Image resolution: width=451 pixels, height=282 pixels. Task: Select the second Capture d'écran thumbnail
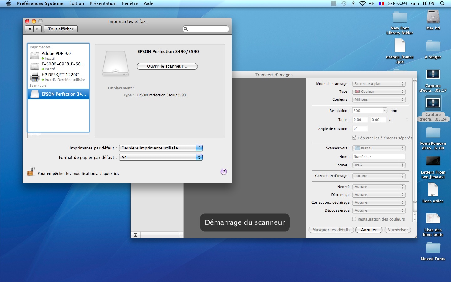click(433, 103)
